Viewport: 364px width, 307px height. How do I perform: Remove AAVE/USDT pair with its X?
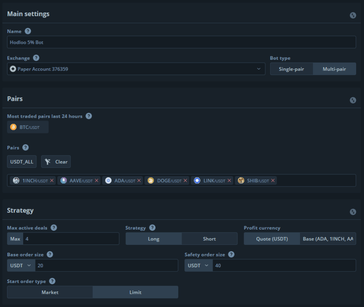(x=96, y=181)
